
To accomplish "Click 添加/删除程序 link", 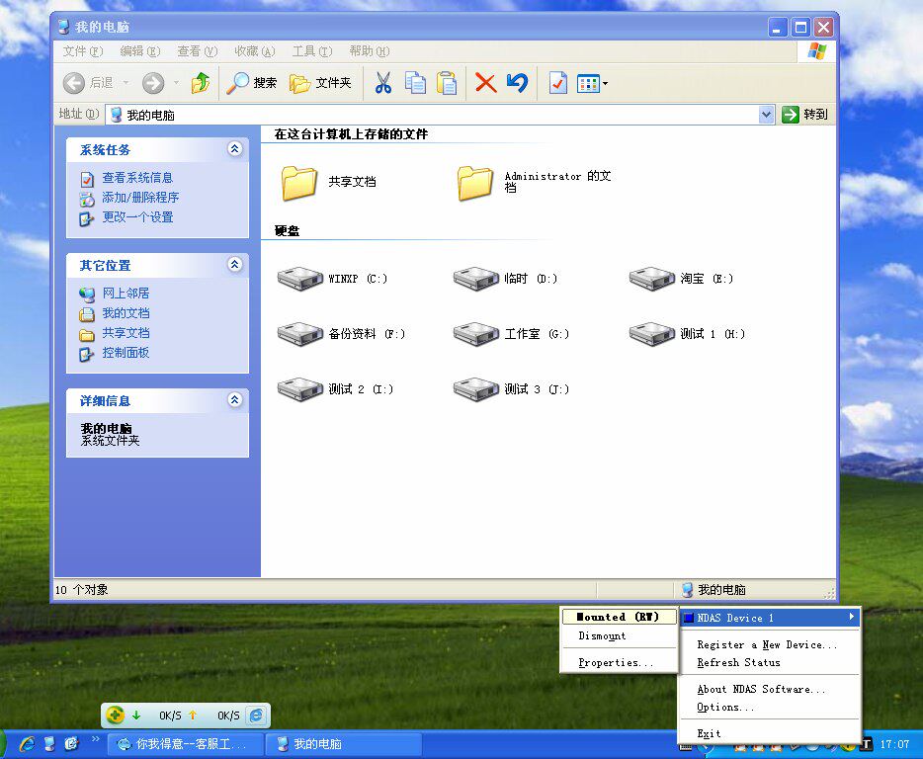I will pyautogui.click(x=140, y=198).
